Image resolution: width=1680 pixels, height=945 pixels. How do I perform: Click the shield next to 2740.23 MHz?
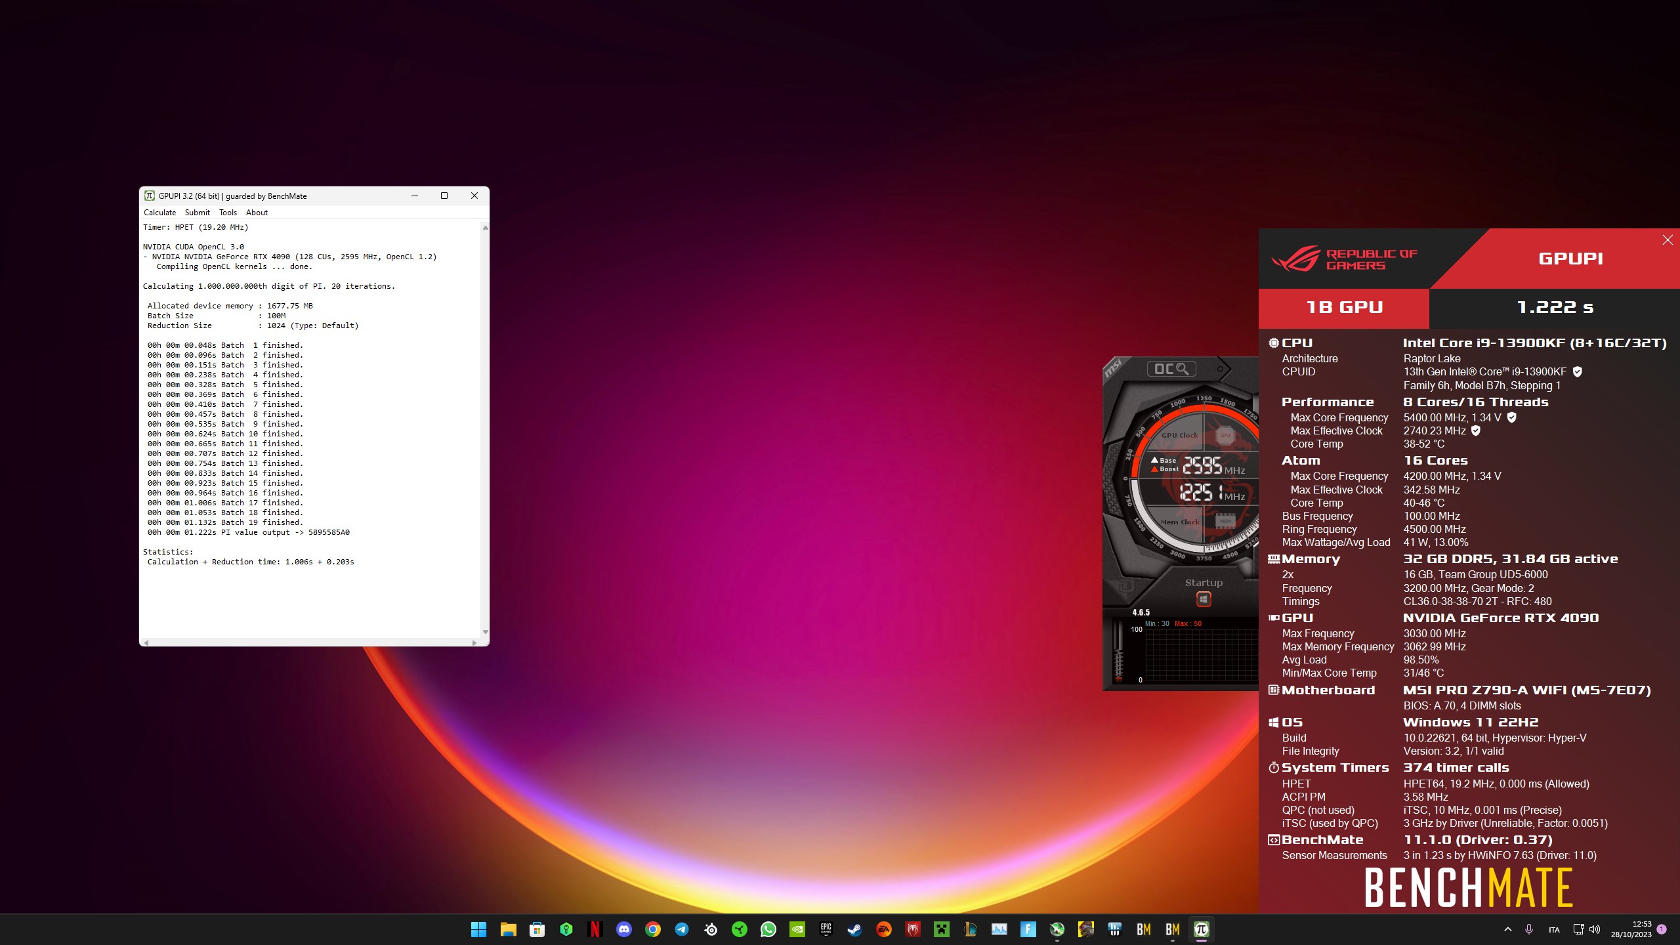tap(1476, 430)
